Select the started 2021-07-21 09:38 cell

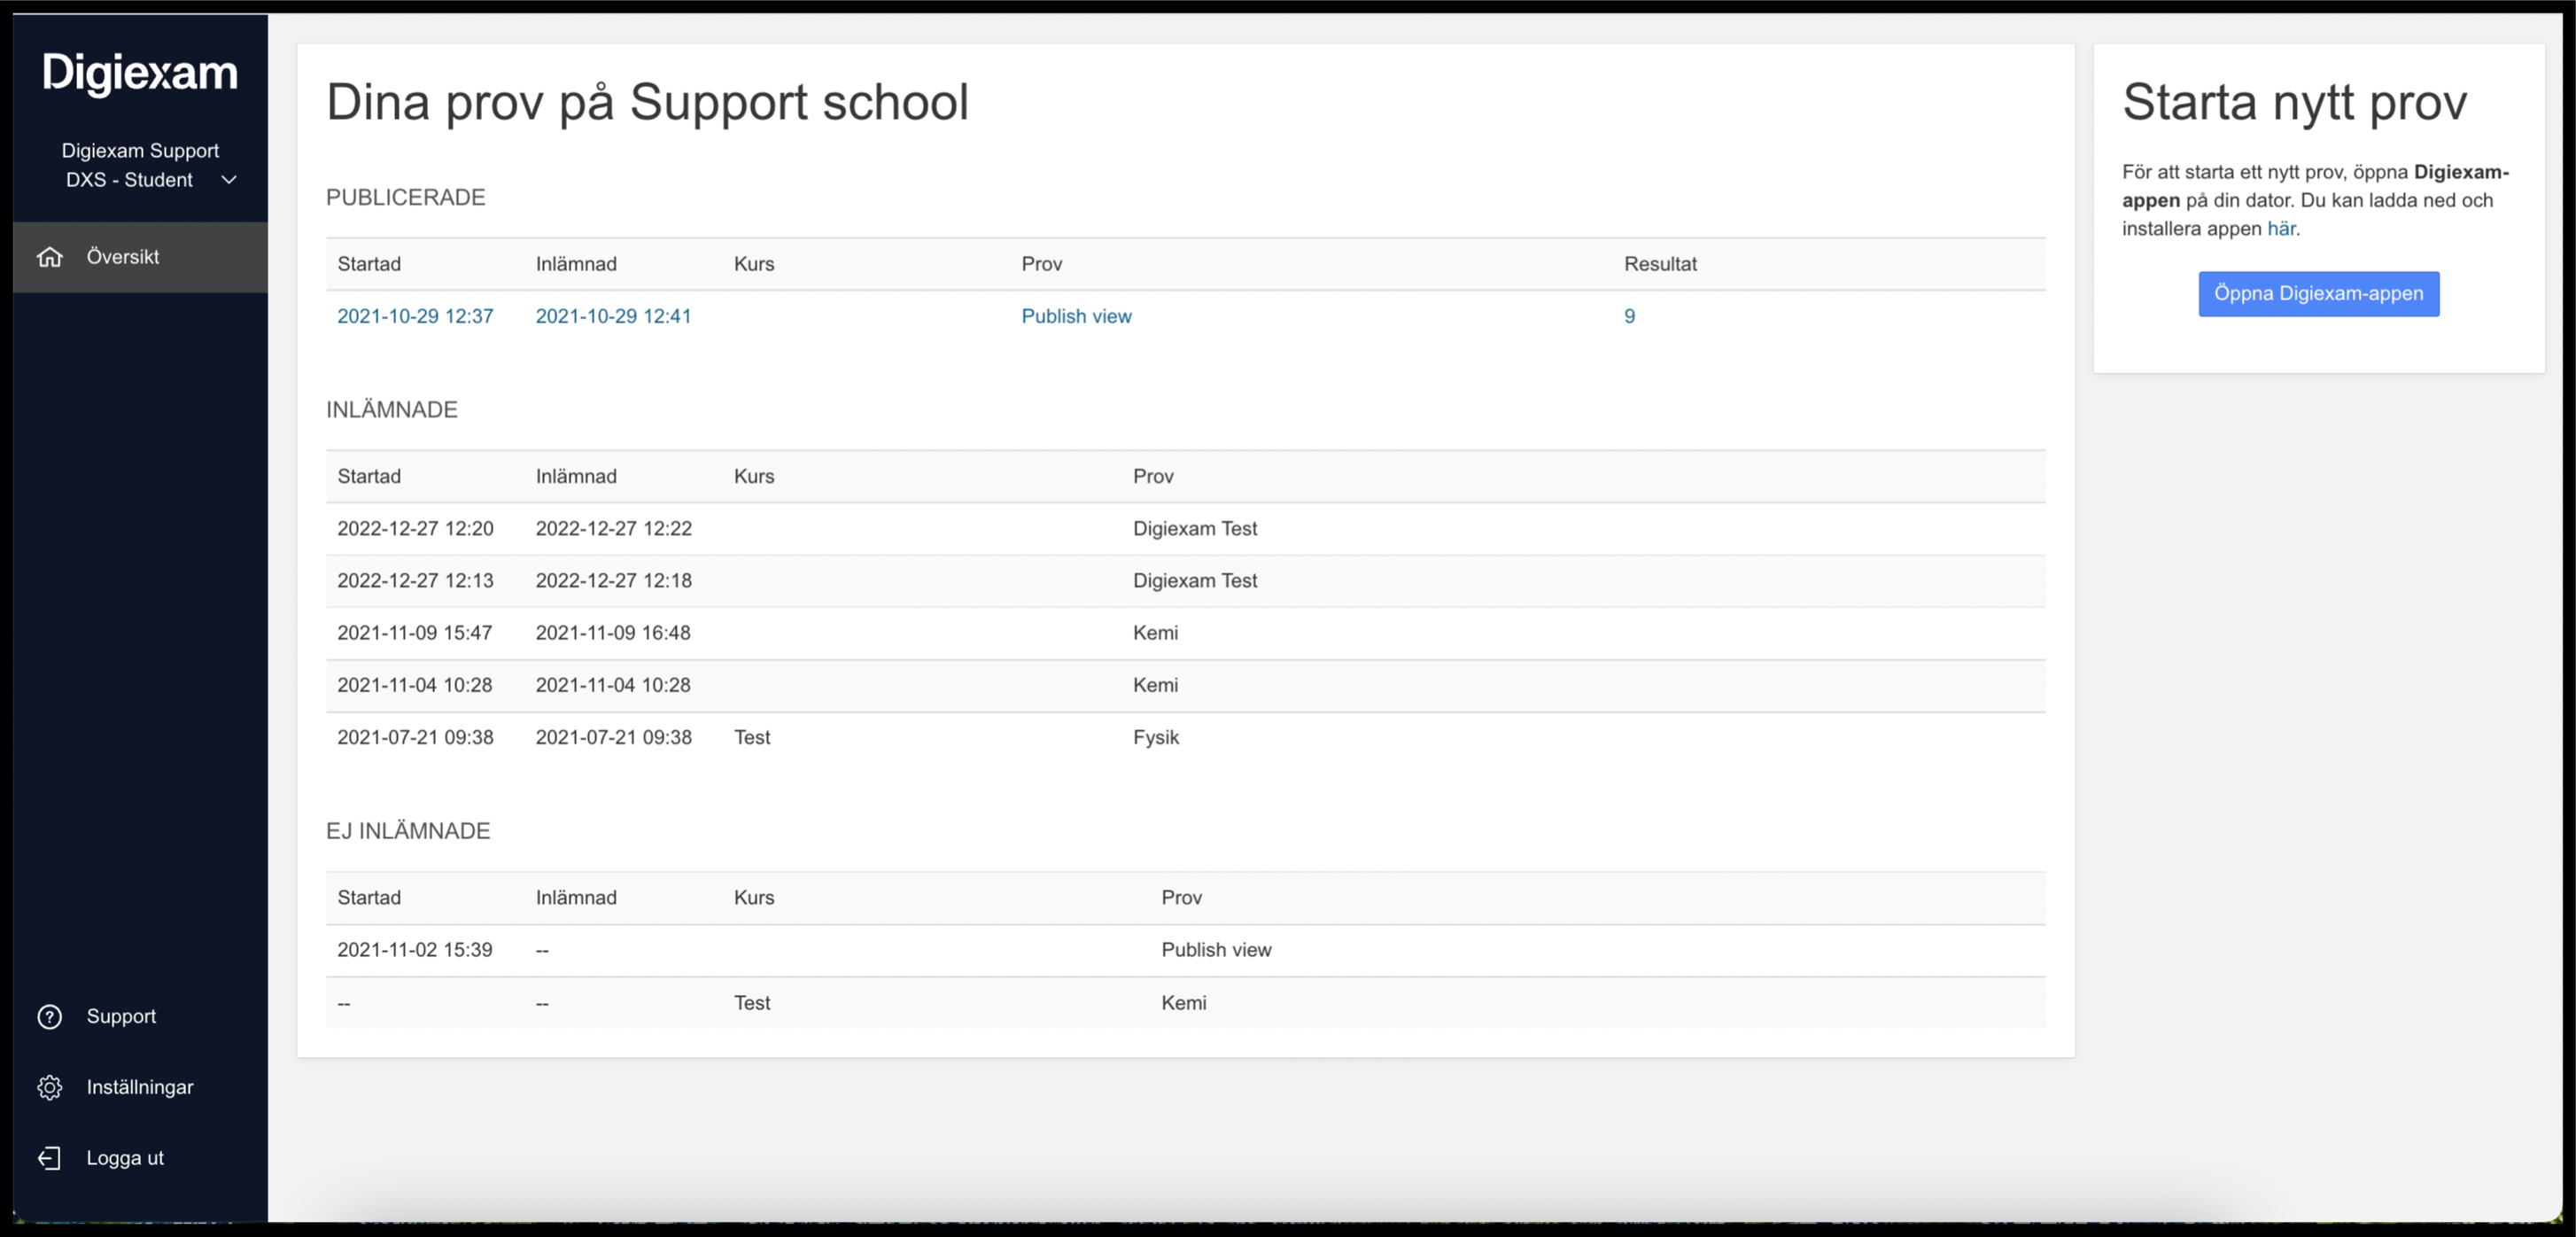(415, 738)
